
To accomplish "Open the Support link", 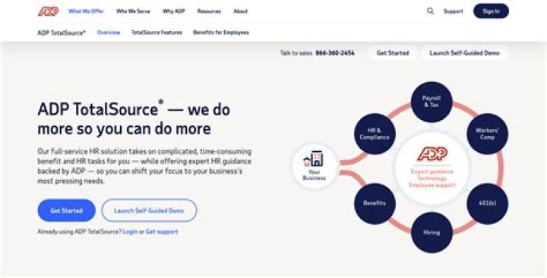I will coord(453,11).
